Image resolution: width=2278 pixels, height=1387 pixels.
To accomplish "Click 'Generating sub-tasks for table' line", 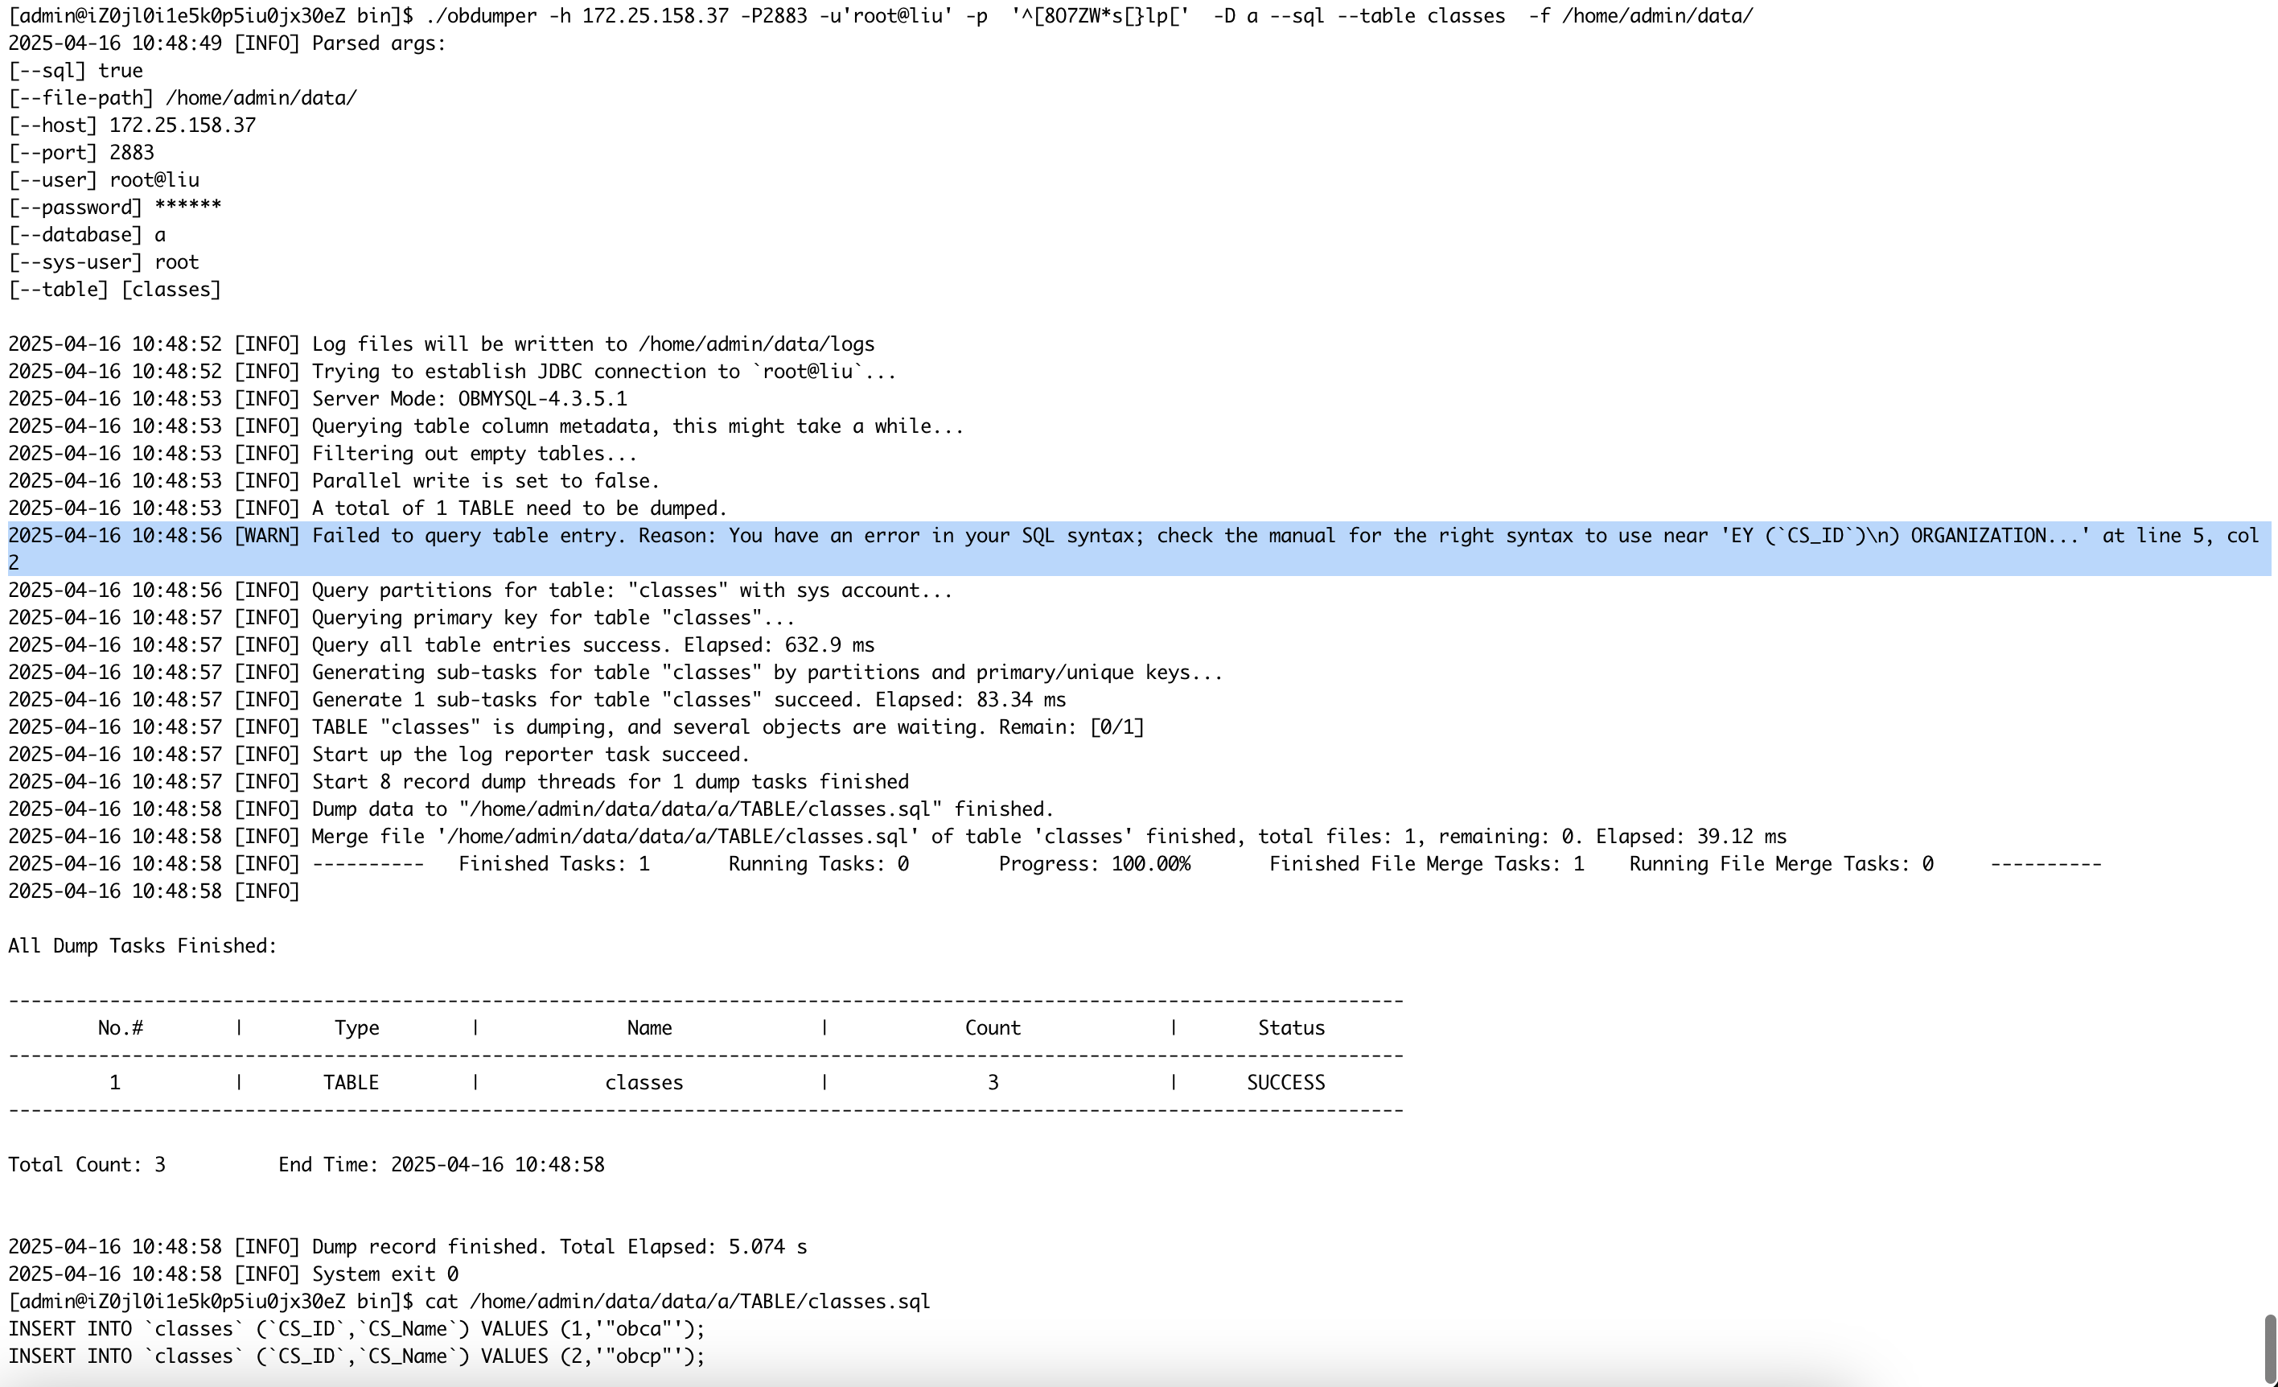I will (x=615, y=673).
